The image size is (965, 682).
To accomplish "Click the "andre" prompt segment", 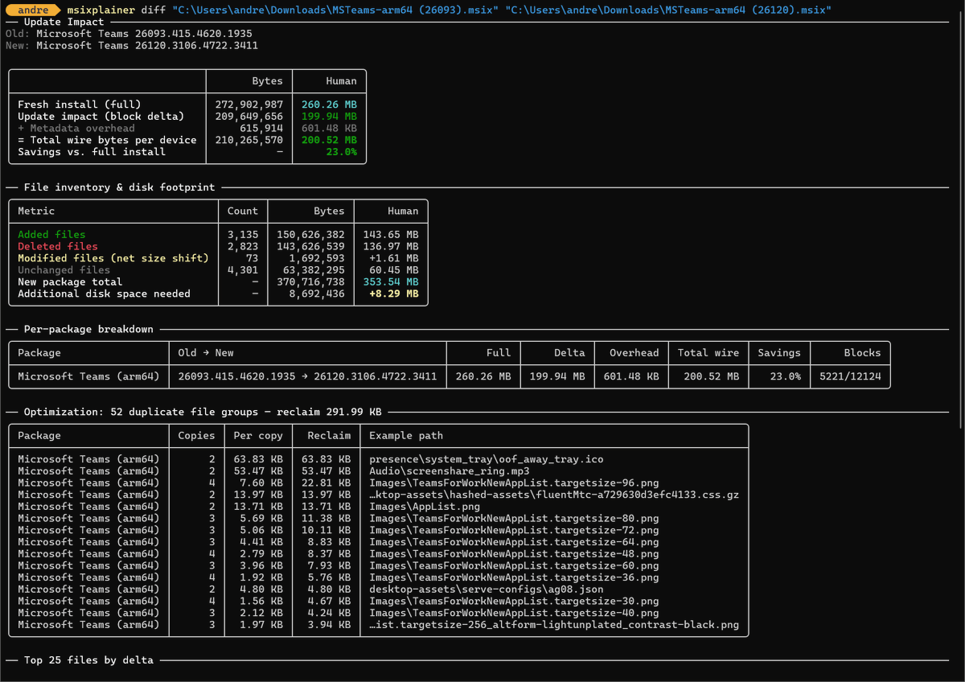I will pos(34,9).
